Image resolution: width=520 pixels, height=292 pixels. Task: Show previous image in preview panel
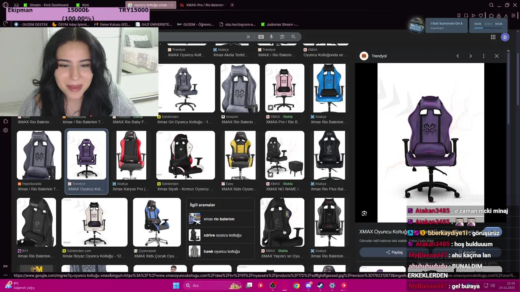pos(457,56)
